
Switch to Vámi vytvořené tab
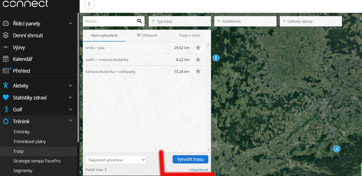[x=104, y=35]
